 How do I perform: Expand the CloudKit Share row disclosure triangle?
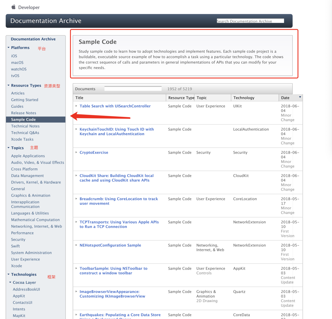point(76,176)
